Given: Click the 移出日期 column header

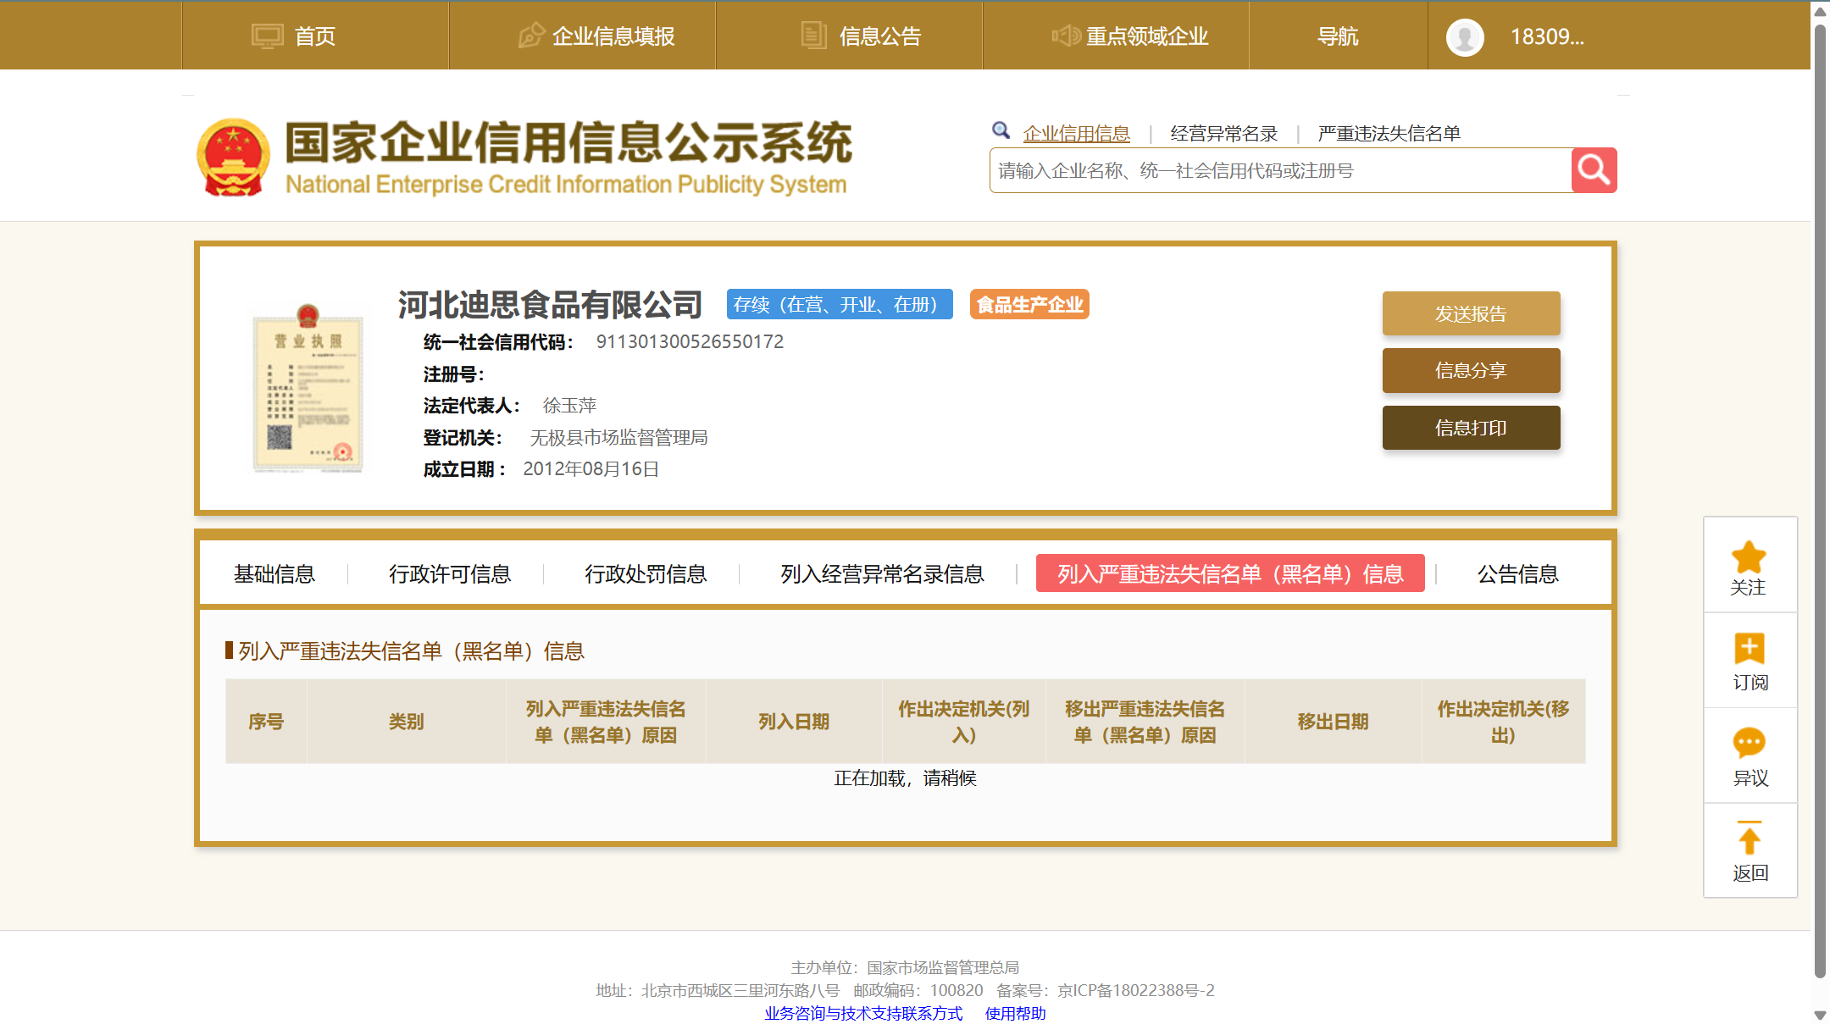Looking at the screenshot, I should click(1334, 722).
